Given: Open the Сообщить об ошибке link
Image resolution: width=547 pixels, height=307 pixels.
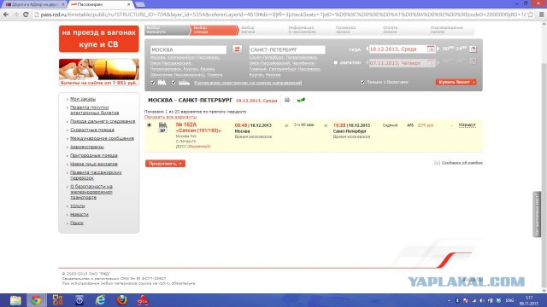Looking at the screenshot, I should coord(462,163).
